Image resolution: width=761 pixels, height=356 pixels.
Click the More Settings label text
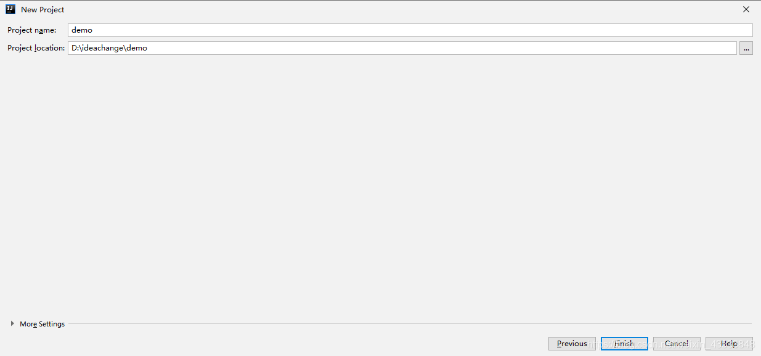tap(42, 324)
